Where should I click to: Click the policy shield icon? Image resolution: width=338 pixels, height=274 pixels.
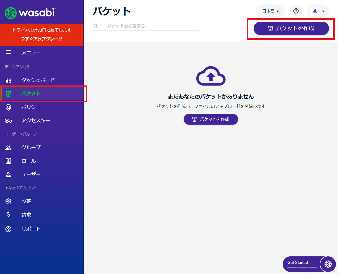8,107
